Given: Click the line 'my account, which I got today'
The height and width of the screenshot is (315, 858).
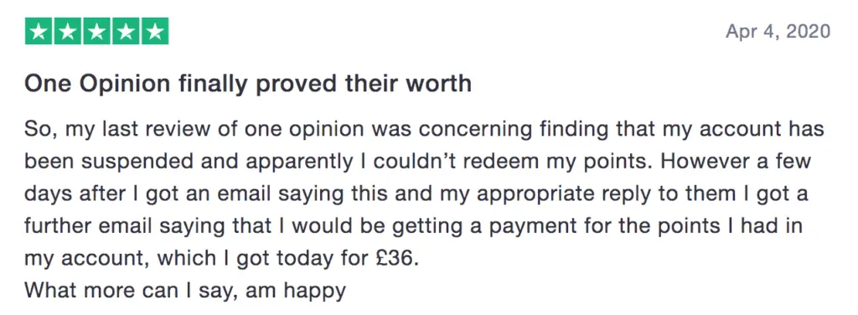Looking at the screenshot, I should point(221,257).
